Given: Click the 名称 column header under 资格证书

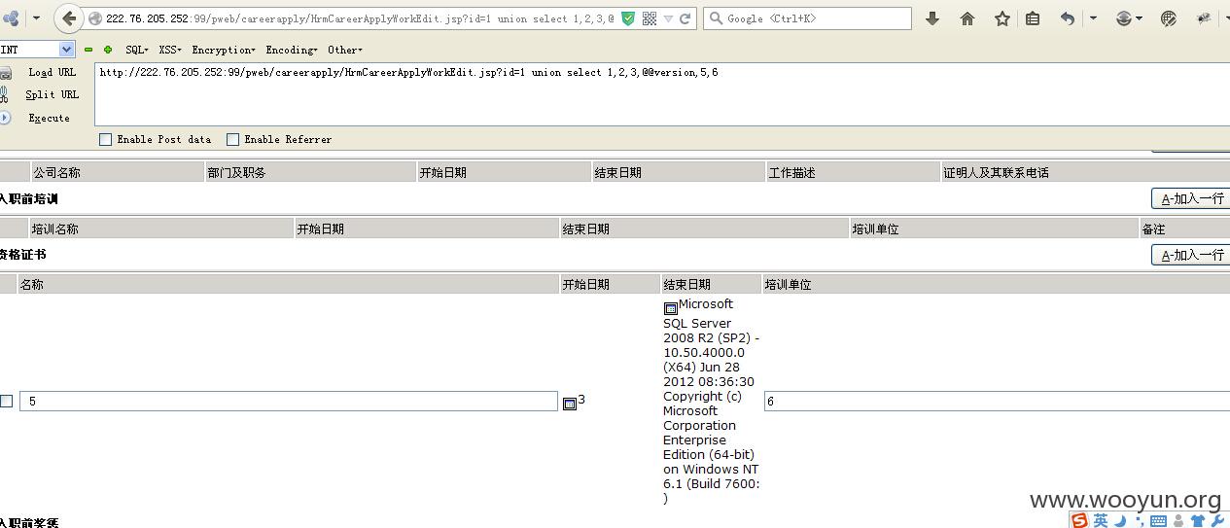Looking at the screenshot, I should pos(288,284).
